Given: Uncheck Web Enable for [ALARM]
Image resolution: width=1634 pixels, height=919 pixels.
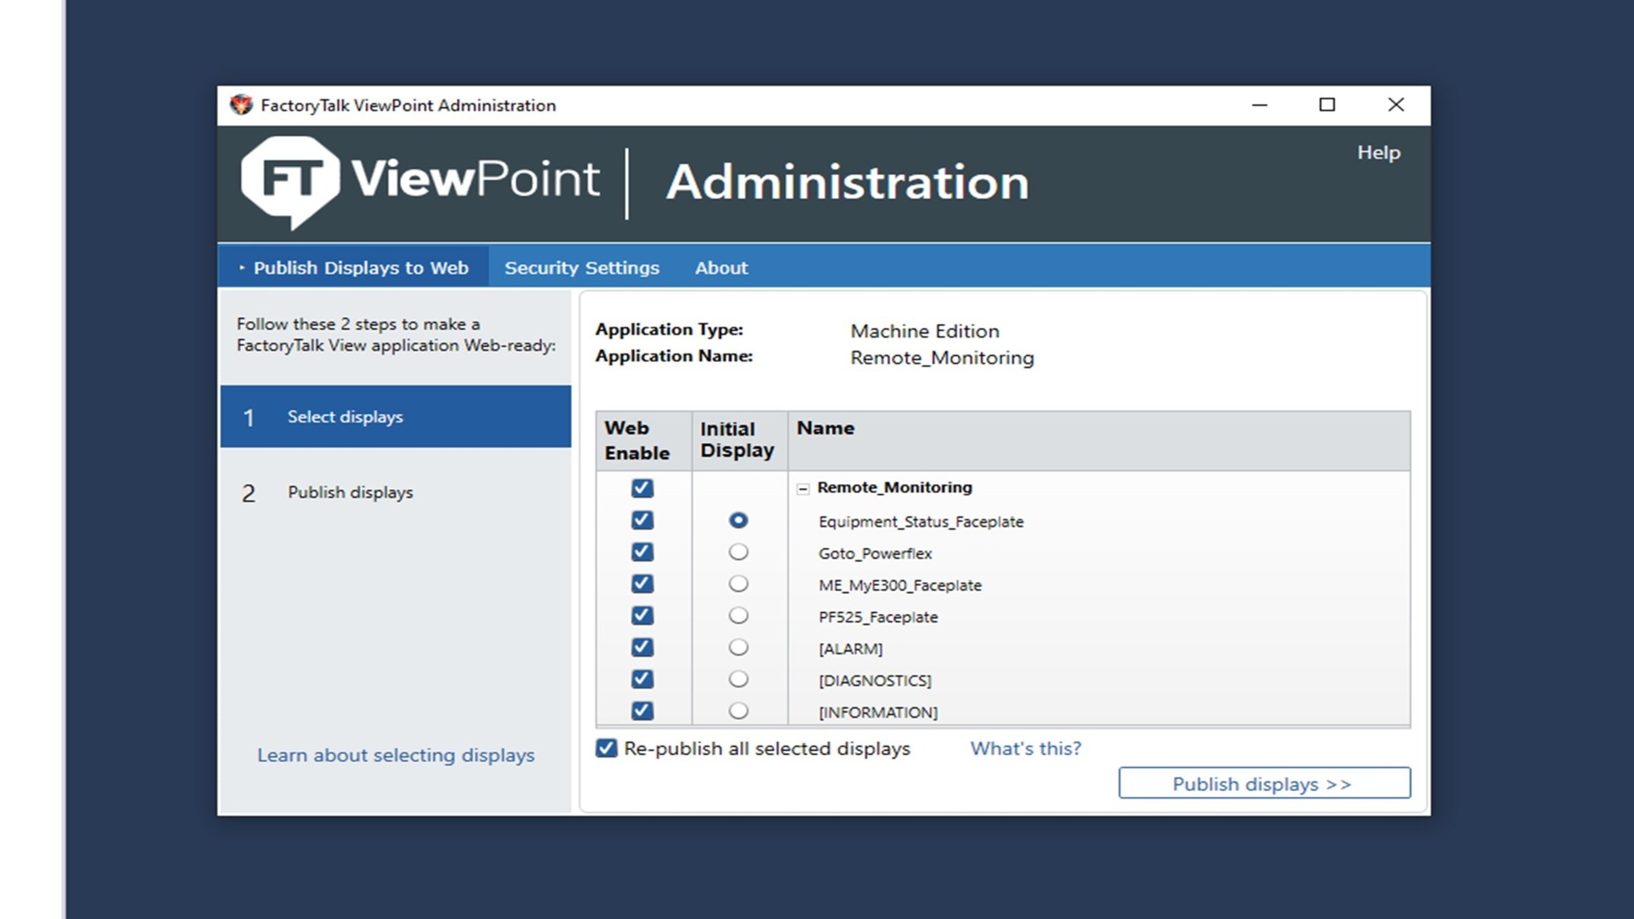Looking at the screenshot, I should (x=642, y=647).
